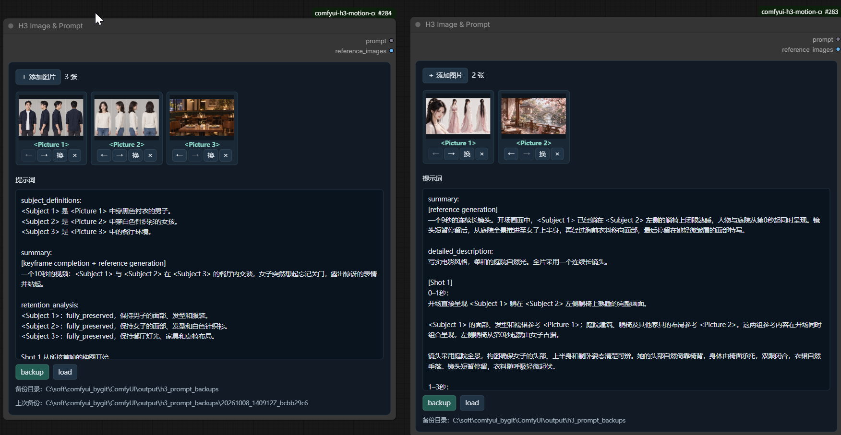
Task: Click add image button in node #283
Action: [x=445, y=75]
